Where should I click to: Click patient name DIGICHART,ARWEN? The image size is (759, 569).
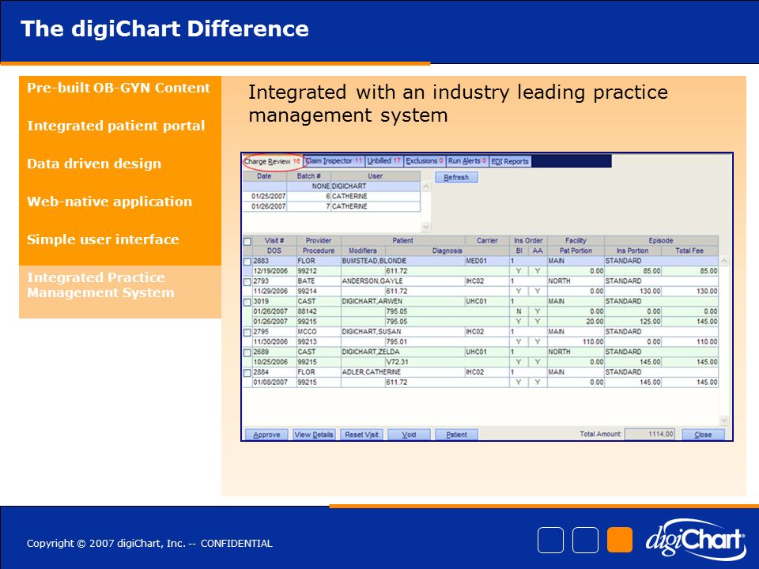(x=372, y=301)
